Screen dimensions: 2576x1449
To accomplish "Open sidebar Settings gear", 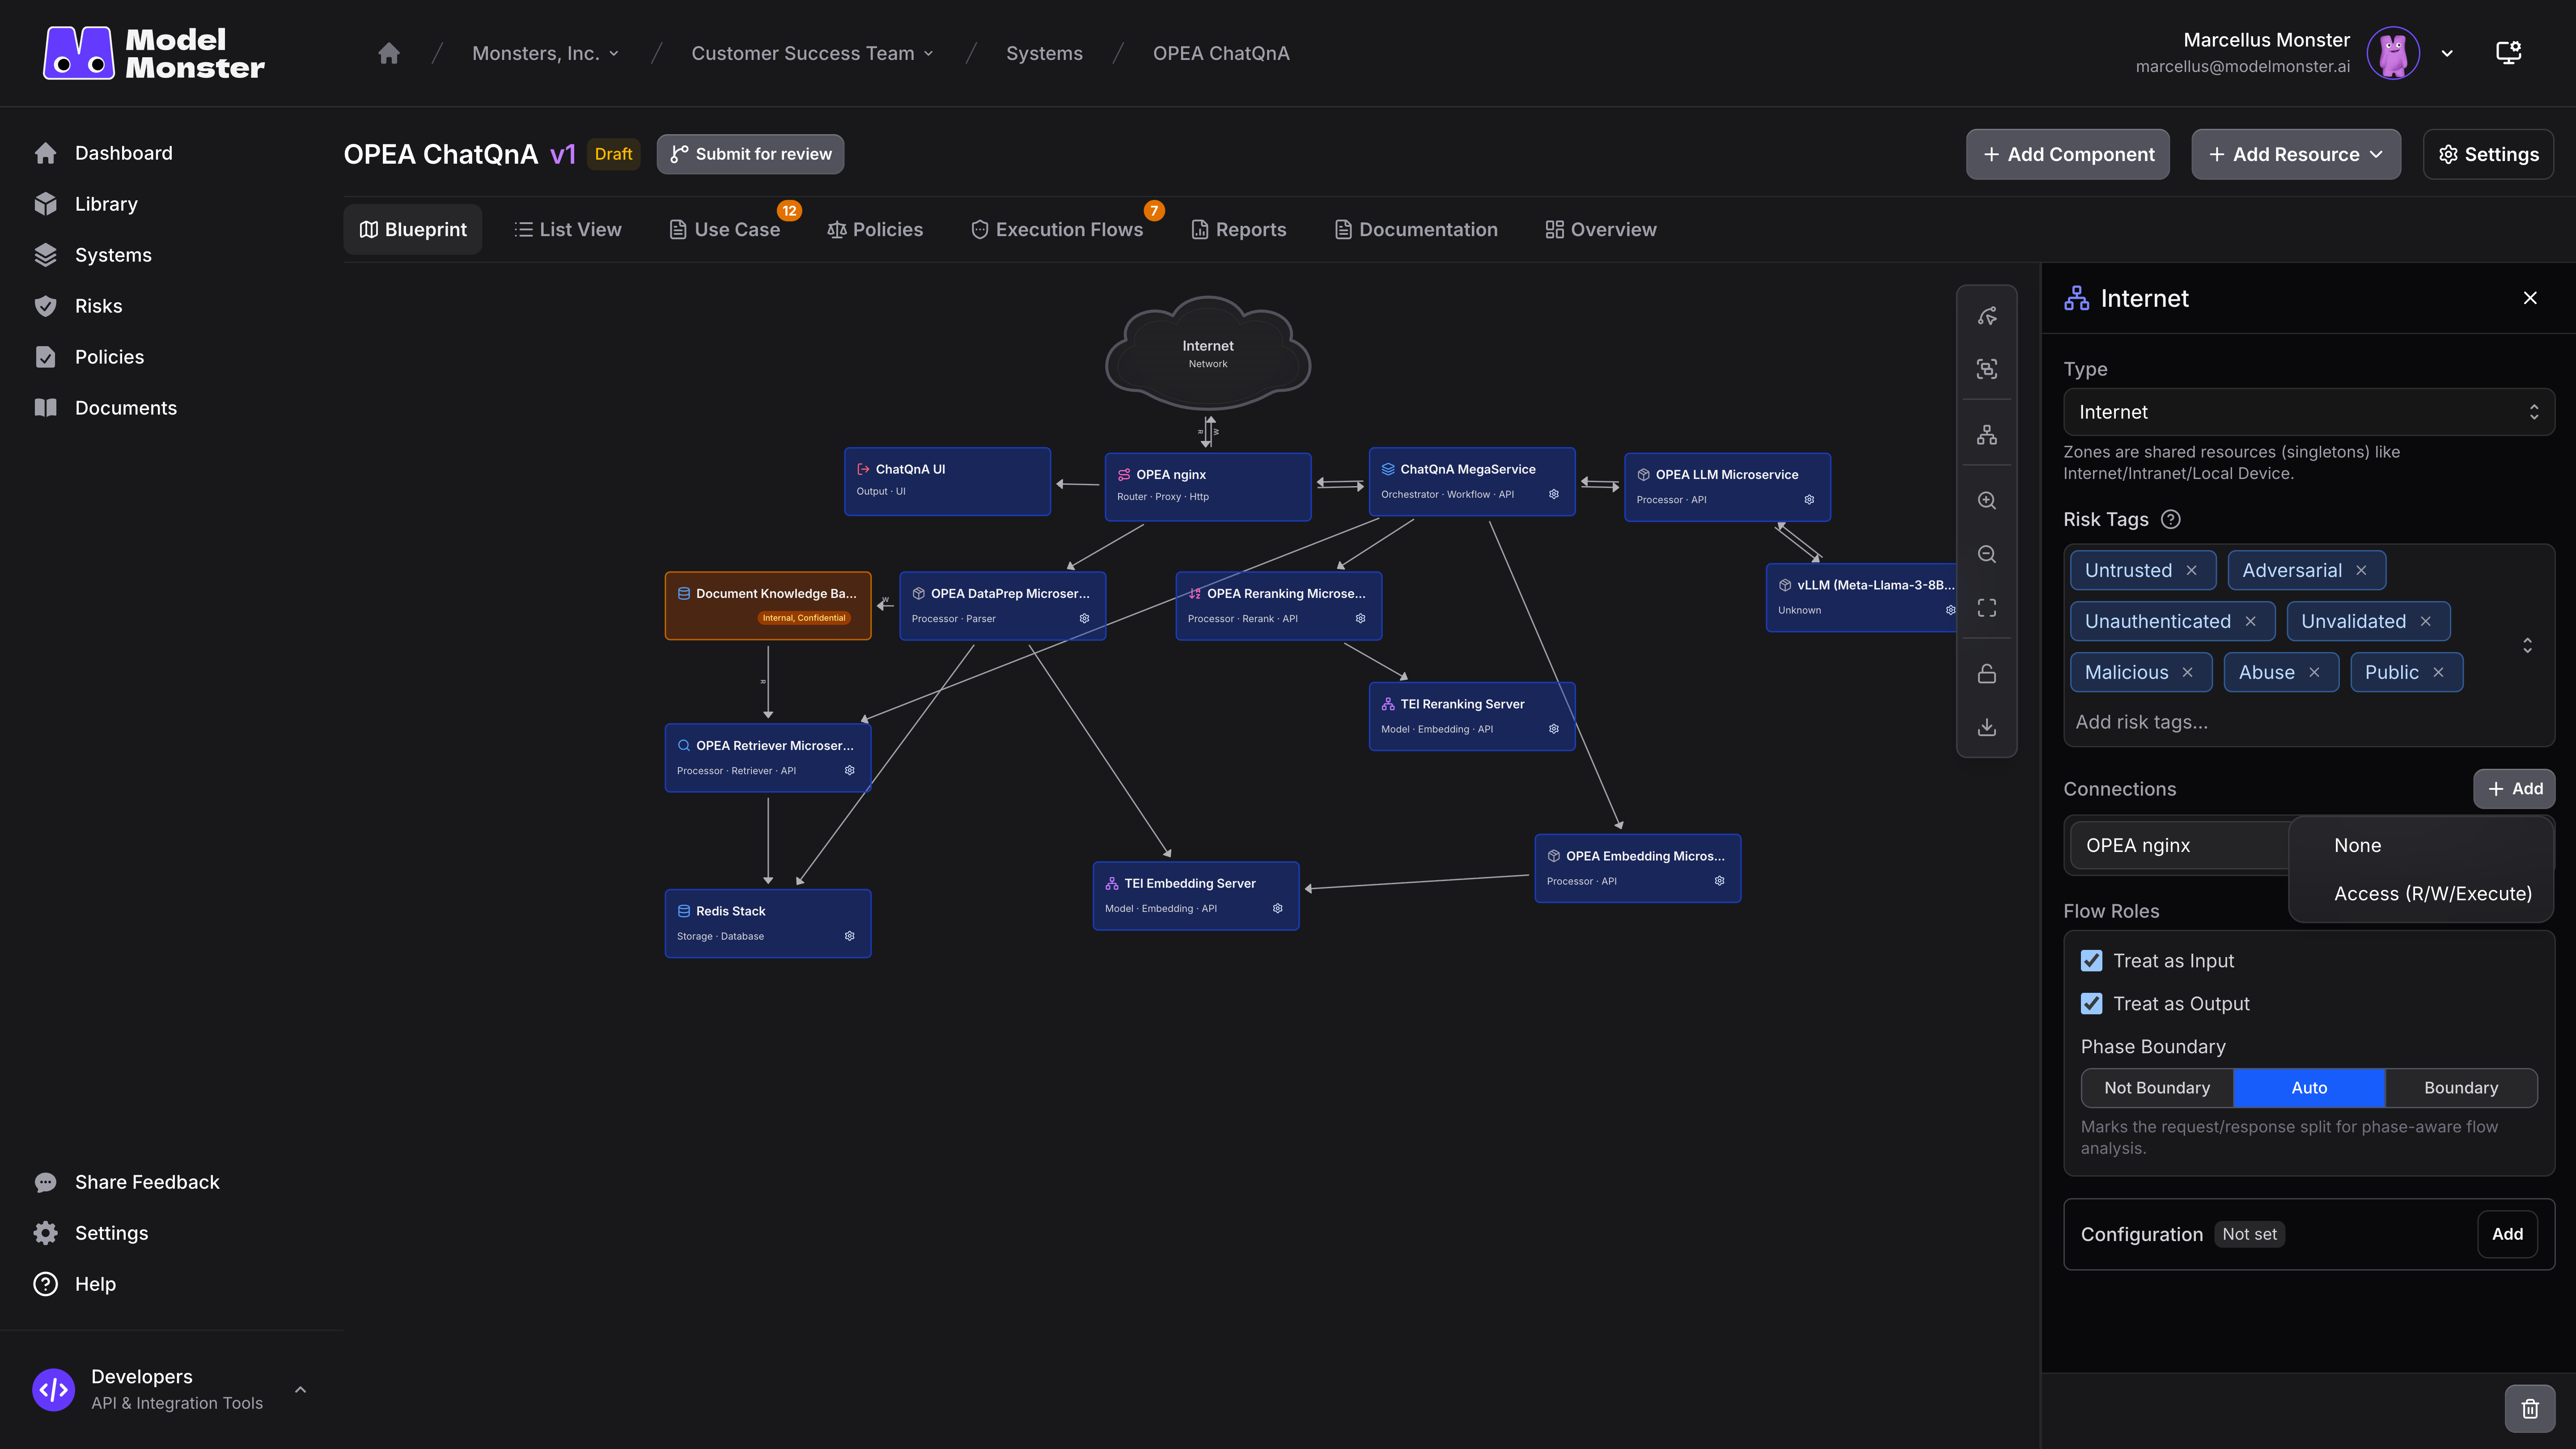I will [45, 1233].
